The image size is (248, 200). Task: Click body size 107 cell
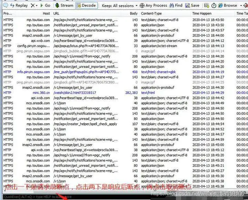tap(135, 124)
